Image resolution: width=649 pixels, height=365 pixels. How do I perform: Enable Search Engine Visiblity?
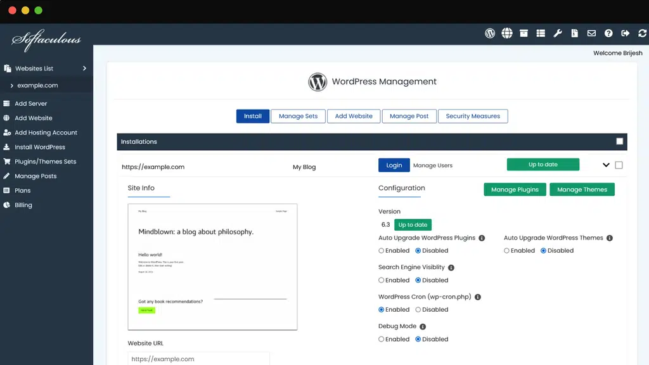[381, 280]
